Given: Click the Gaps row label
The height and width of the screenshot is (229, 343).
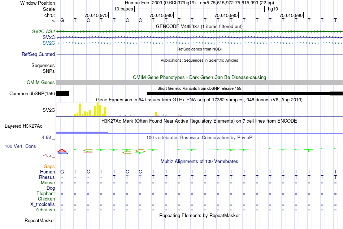Looking at the screenshot, I should pos(49,167).
